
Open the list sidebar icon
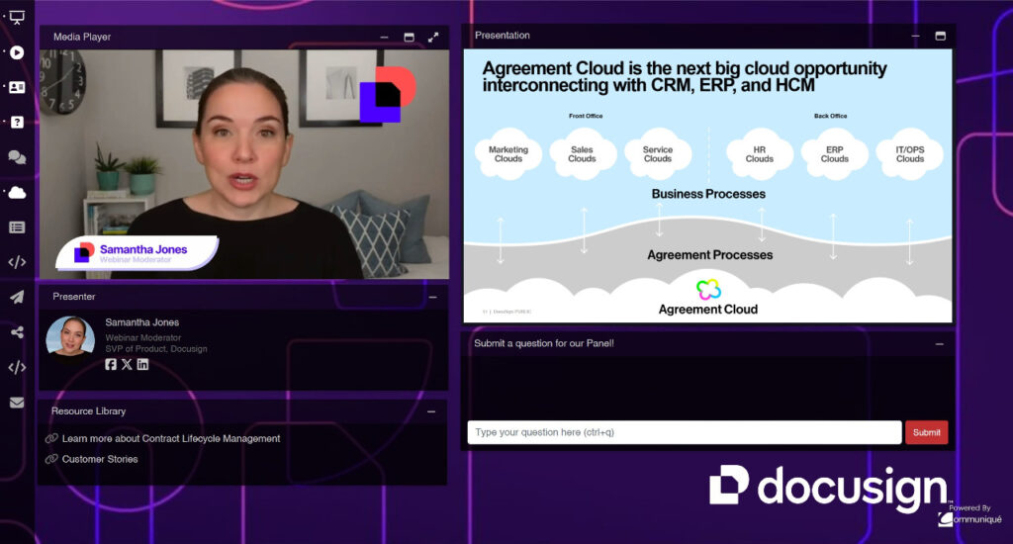18,227
